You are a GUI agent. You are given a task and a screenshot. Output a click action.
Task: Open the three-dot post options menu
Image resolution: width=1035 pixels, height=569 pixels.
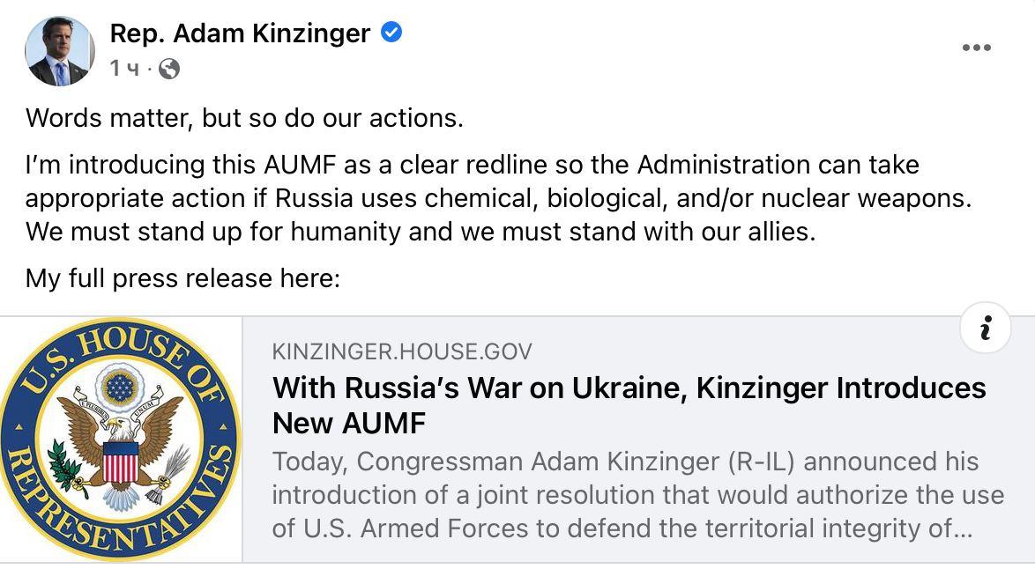[x=976, y=48]
